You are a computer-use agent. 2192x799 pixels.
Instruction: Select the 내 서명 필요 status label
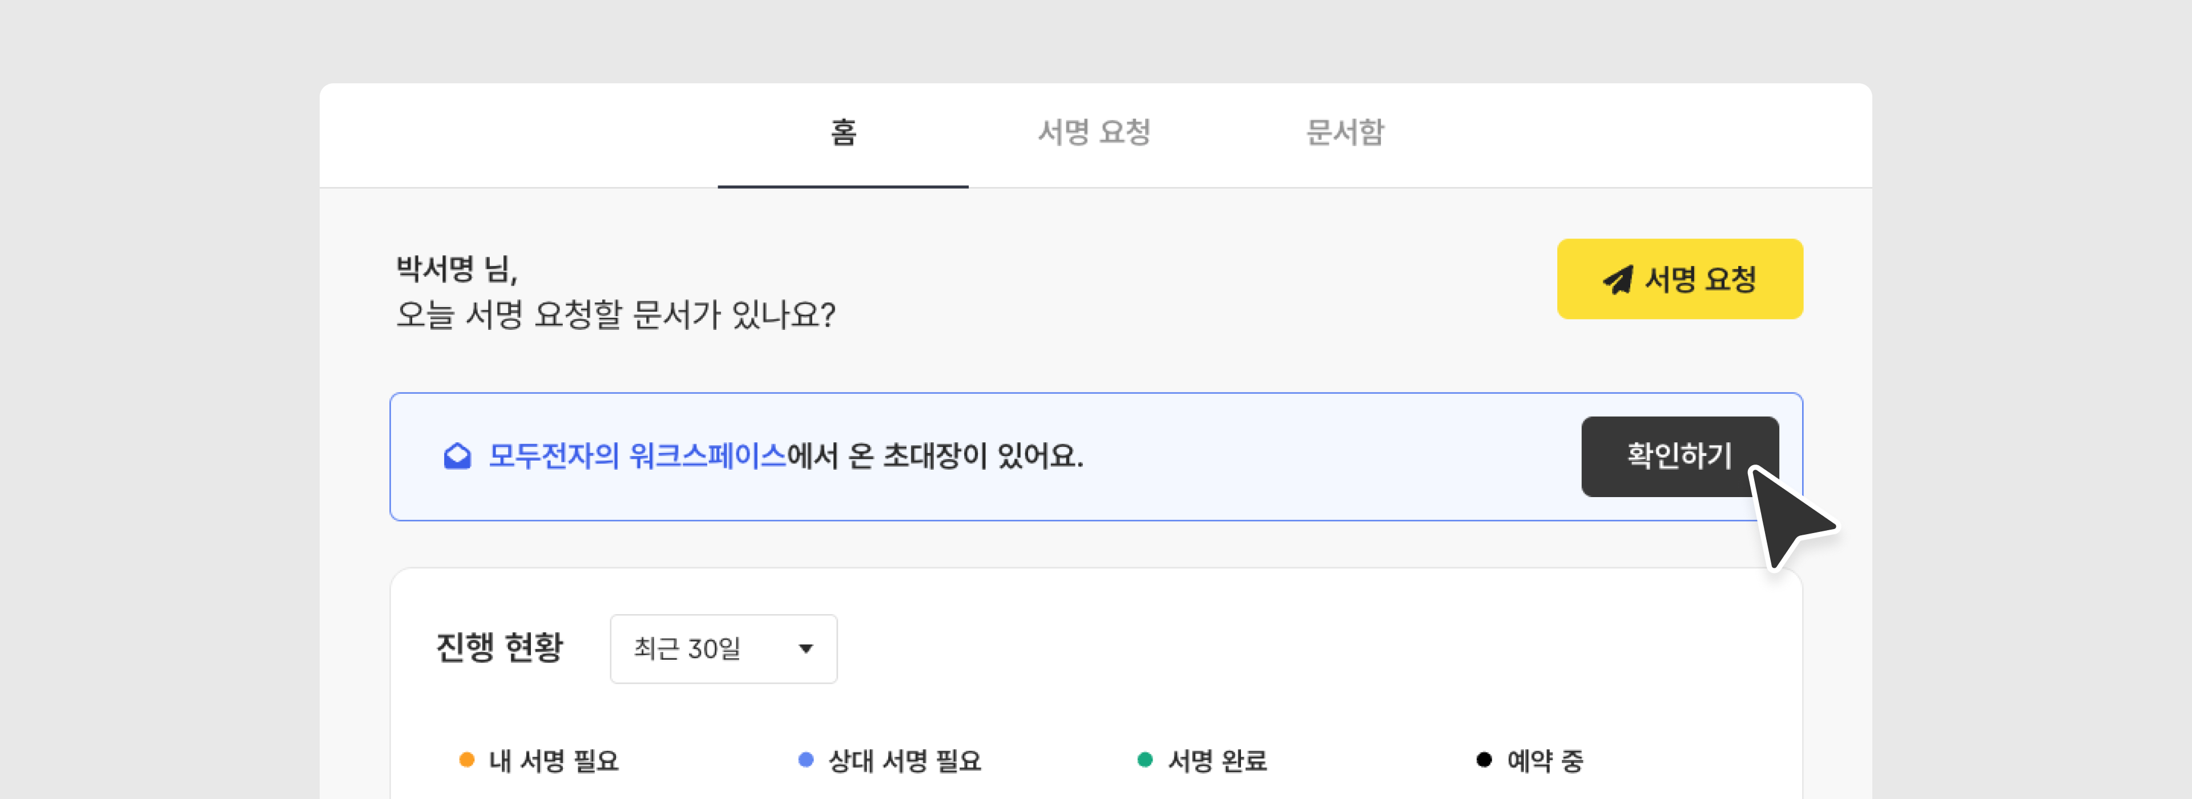(554, 761)
